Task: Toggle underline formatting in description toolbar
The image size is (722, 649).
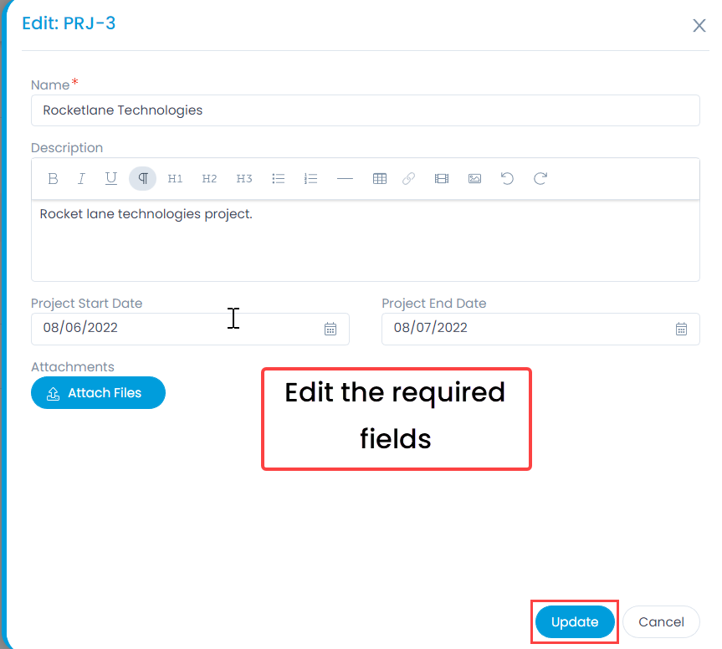Action: click(x=111, y=179)
